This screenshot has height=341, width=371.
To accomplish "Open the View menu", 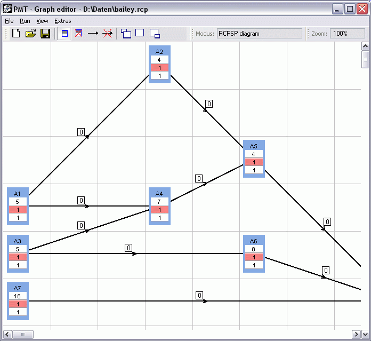I will coord(42,21).
